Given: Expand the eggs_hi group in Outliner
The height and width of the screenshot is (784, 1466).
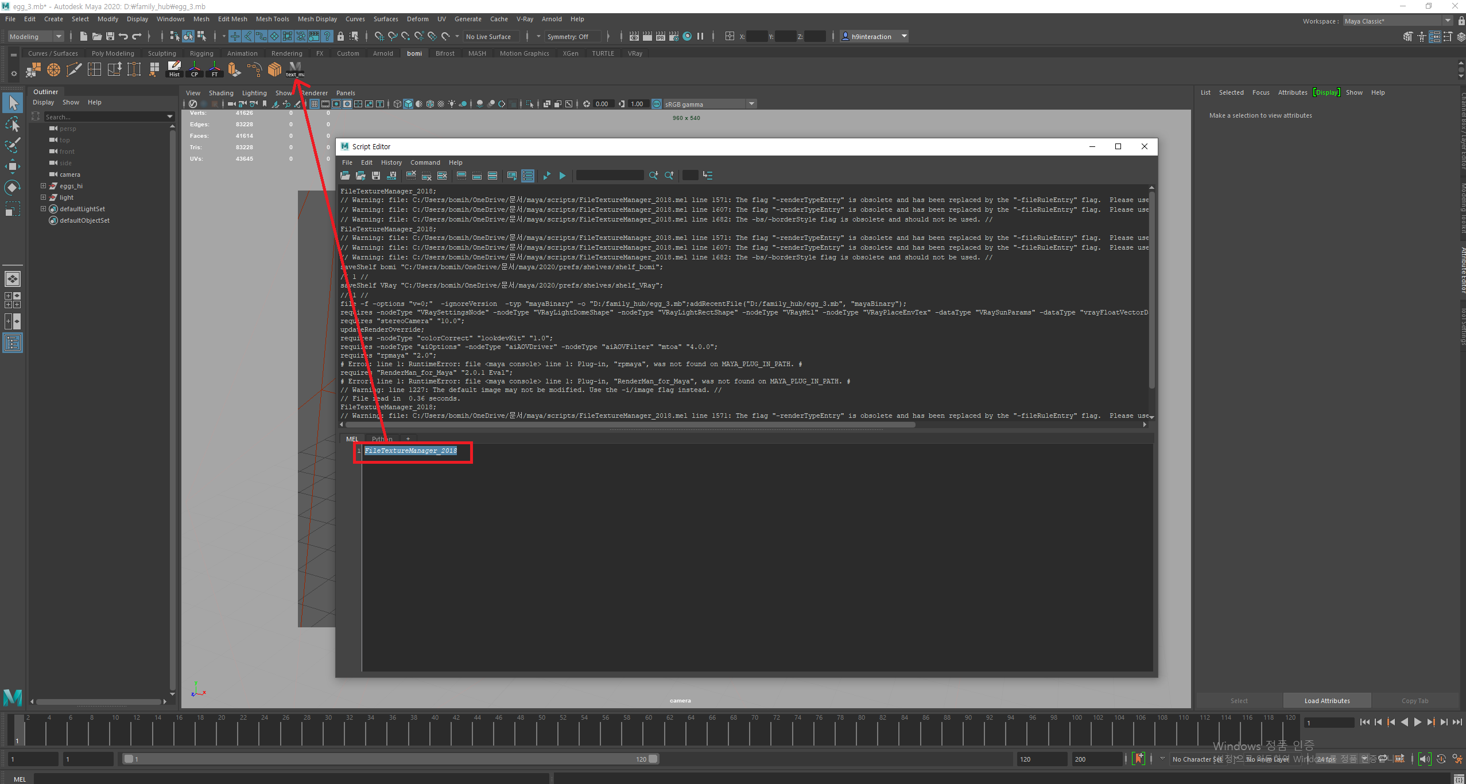Looking at the screenshot, I should (43, 186).
